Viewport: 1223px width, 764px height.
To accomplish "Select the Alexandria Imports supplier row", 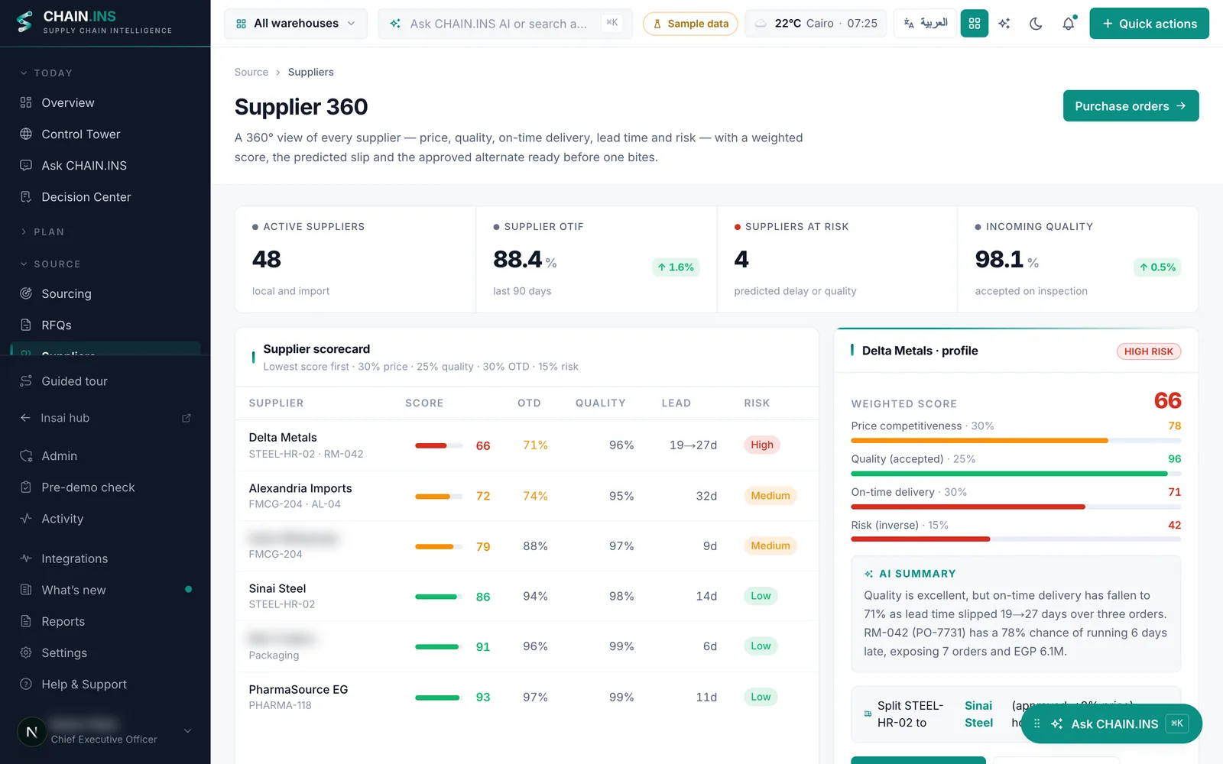I will (x=527, y=496).
